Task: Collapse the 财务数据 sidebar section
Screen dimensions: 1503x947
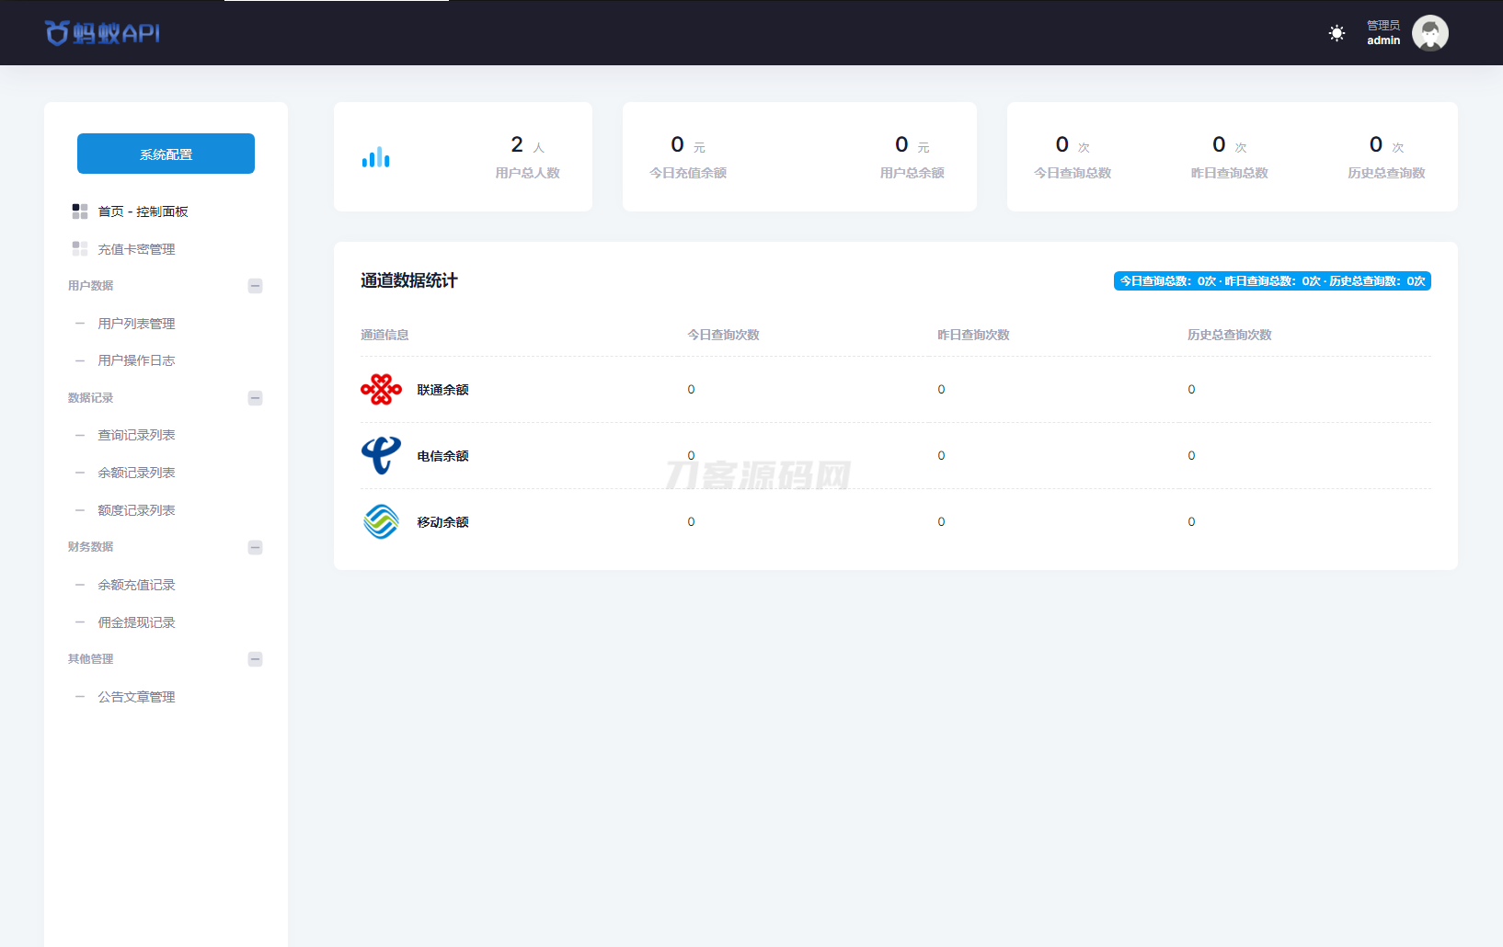Action: pos(256,546)
